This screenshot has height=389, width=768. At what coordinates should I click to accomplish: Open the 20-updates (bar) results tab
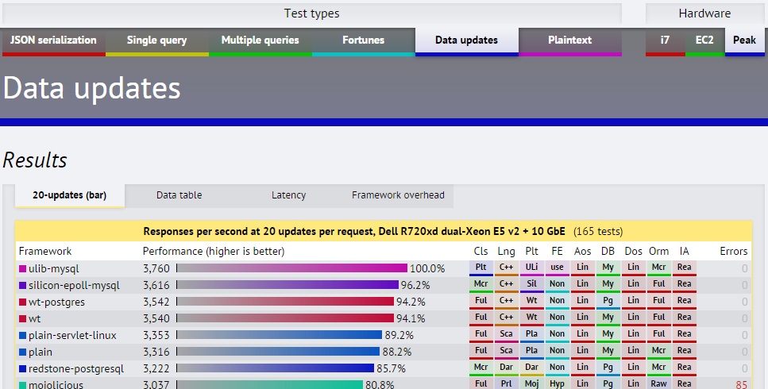(70, 196)
